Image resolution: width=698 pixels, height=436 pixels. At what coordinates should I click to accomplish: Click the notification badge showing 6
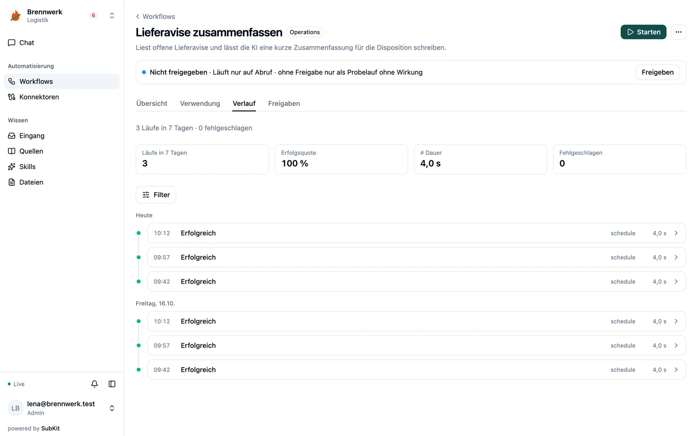(93, 16)
